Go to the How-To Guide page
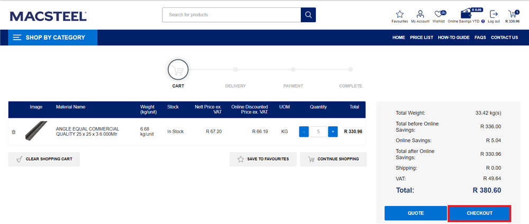Screen dimensions: 529x224 tap(453, 38)
